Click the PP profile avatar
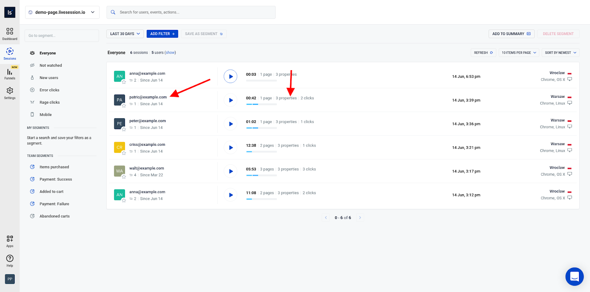 click(x=10, y=279)
